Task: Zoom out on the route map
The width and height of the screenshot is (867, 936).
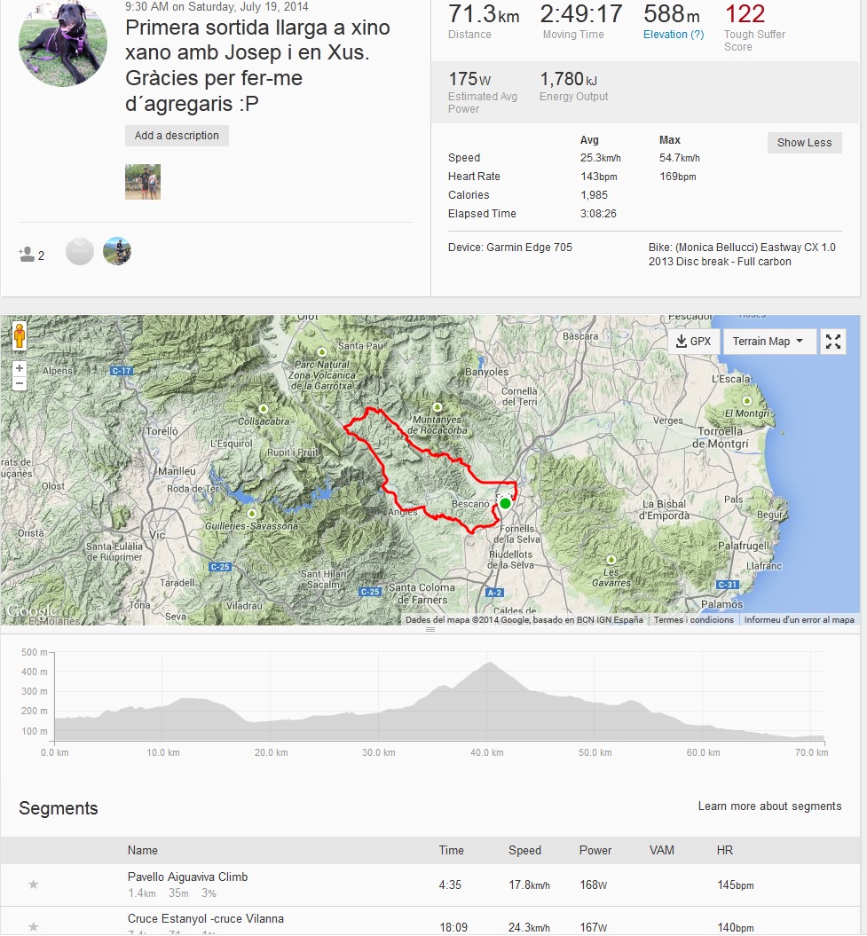Action: click(x=20, y=383)
